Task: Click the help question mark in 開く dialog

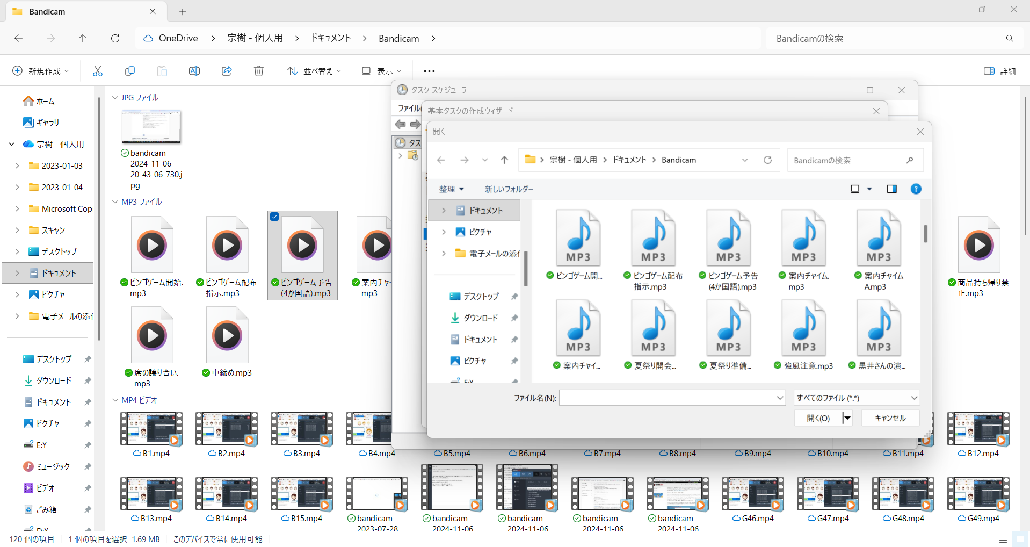Action: pos(916,189)
